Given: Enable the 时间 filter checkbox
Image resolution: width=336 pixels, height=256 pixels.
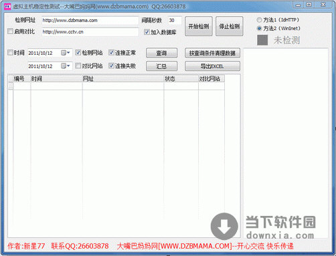Looking at the screenshot, I should pos(10,53).
